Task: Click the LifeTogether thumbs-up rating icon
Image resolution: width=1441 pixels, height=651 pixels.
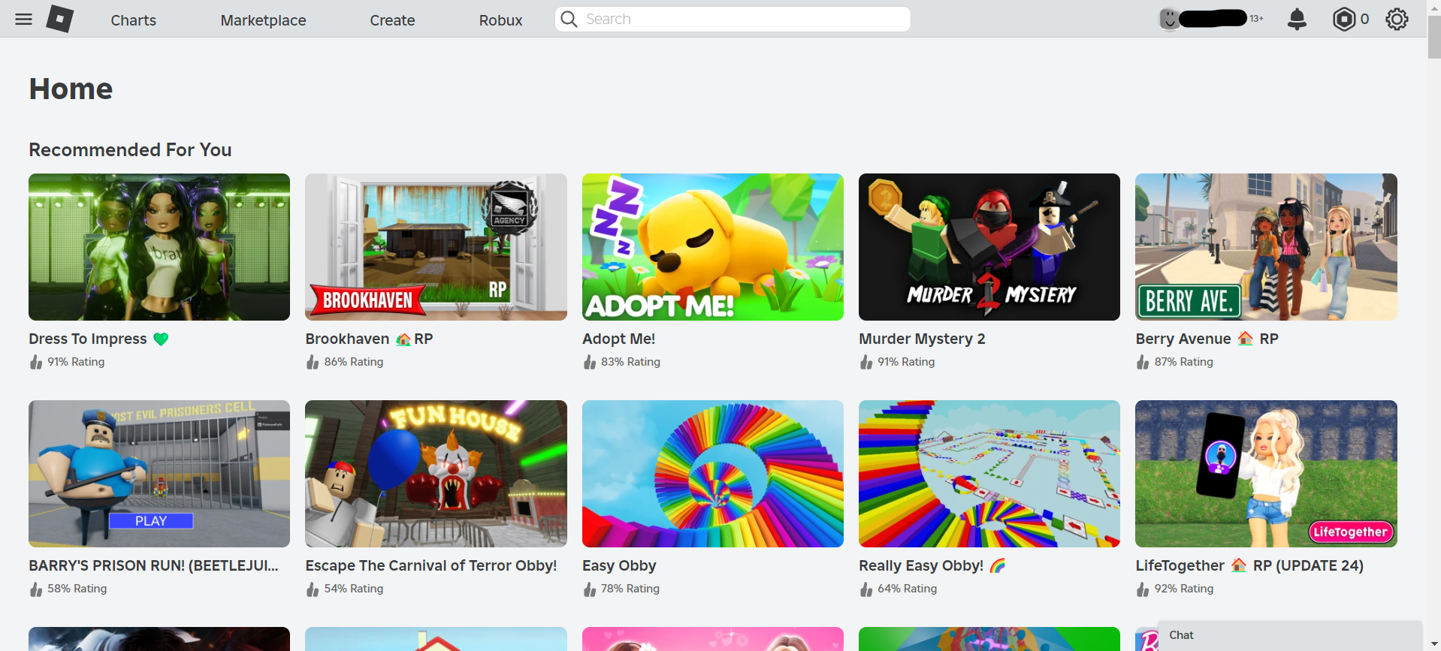Action: [1143, 589]
